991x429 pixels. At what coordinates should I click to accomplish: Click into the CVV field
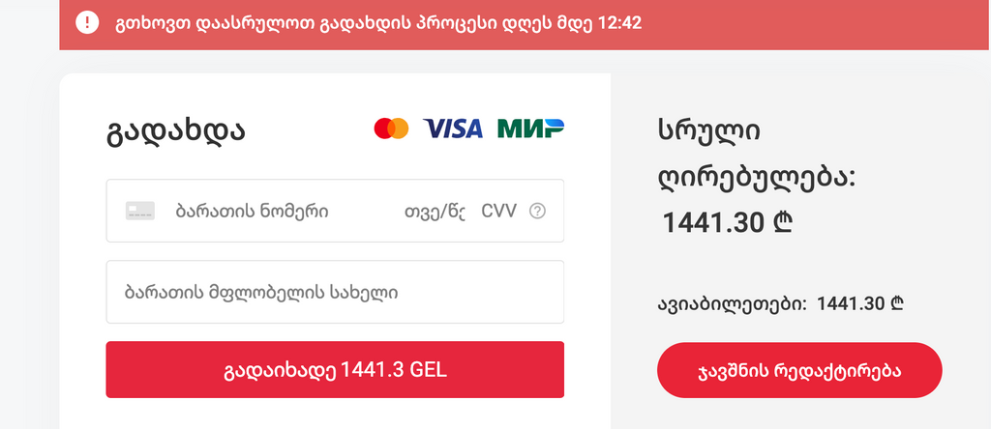coord(498,211)
